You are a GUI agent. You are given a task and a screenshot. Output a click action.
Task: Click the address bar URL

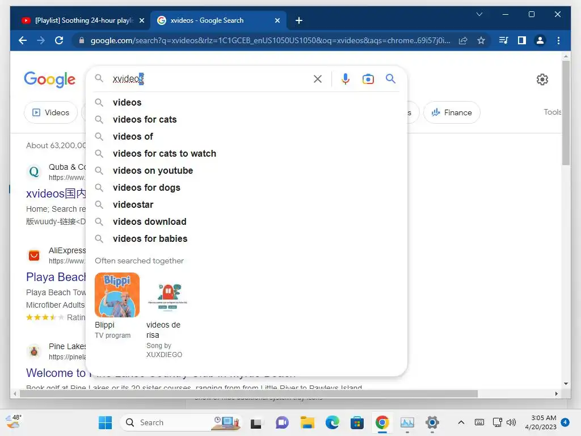click(x=271, y=40)
